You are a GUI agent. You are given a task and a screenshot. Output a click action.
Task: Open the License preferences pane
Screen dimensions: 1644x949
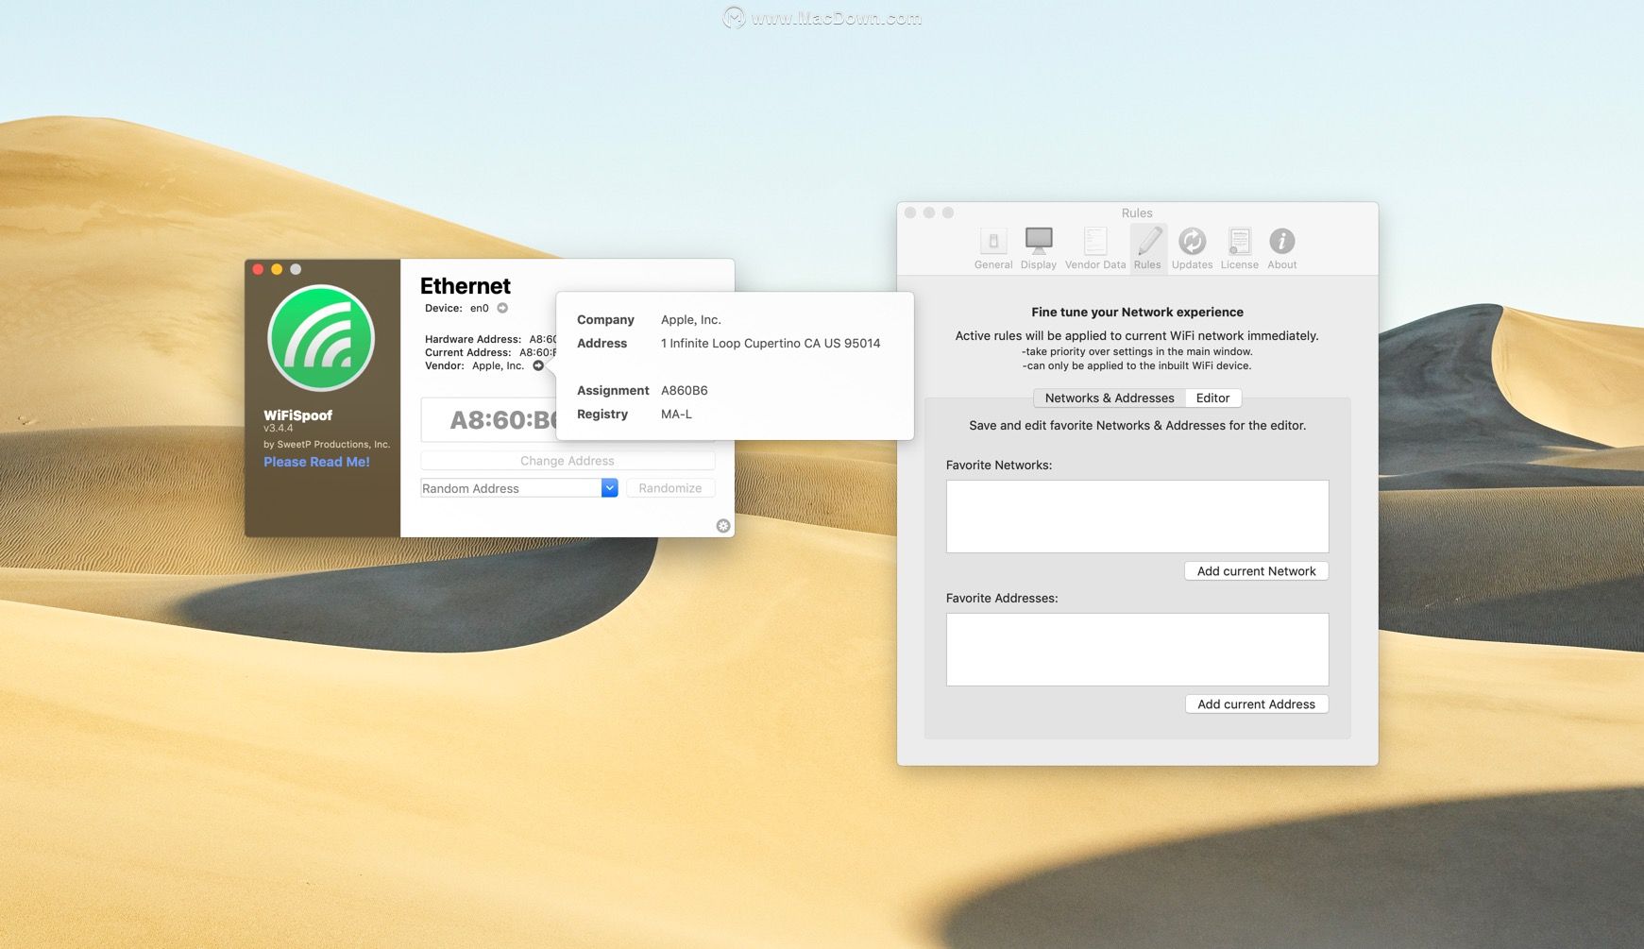(1239, 247)
